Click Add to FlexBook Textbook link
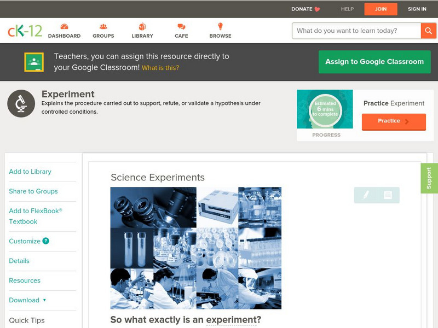Viewport: 438px width, 328px height. tap(36, 216)
